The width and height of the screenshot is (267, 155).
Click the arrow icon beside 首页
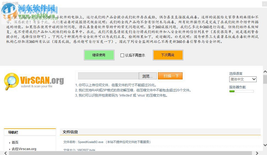pyautogui.click(x=10, y=143)
